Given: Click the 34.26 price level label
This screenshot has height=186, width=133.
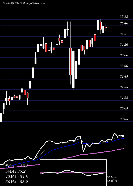Looking at the screenshot, I should [124, 45].
